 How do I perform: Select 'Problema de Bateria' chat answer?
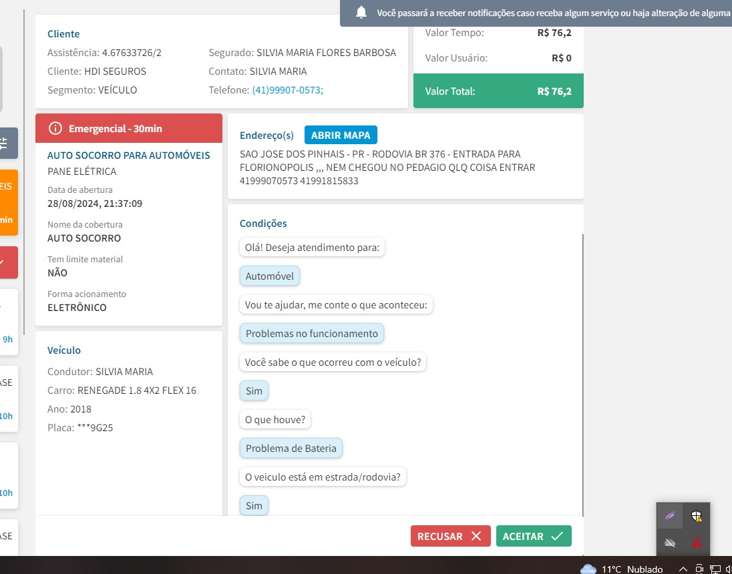291,449
